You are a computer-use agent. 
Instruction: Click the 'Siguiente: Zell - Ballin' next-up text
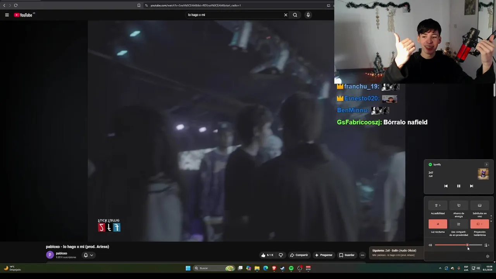[394, 250]
